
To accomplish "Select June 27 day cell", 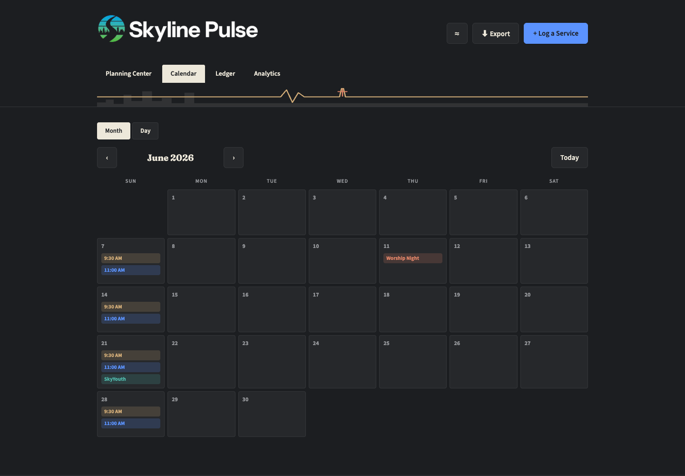I will pyautogui.click(x=554, y=362).
